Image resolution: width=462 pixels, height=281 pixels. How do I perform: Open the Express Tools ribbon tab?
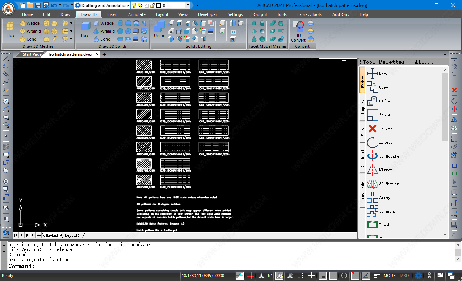click(309, 14)
